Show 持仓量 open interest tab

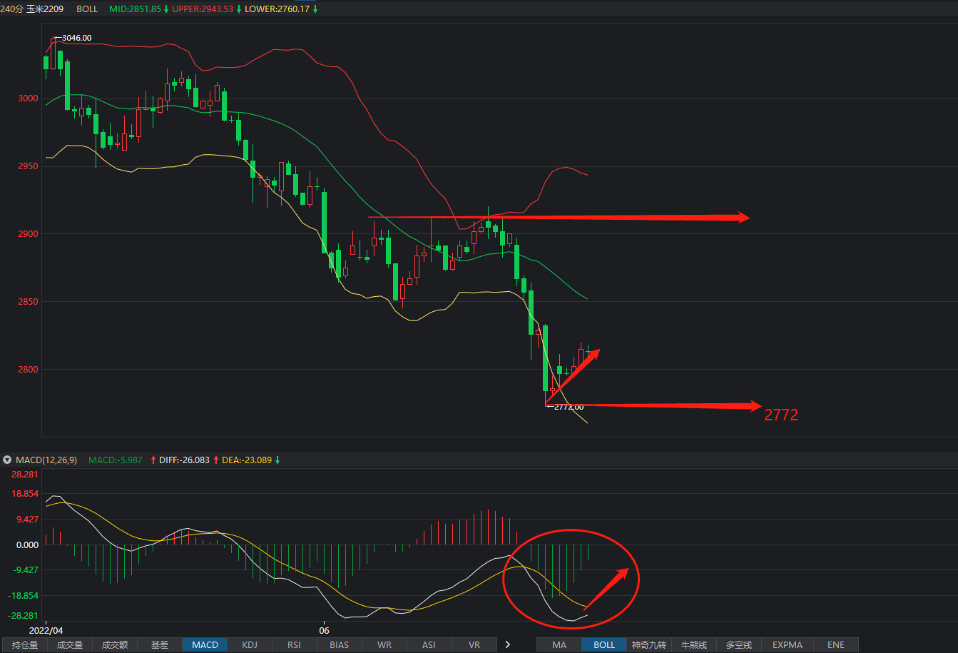click(25, 644)
